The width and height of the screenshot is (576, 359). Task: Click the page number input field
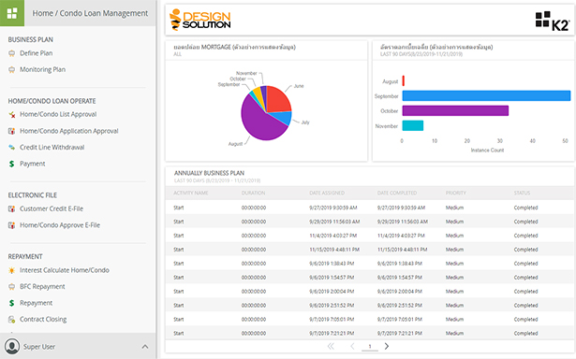[370, 346]
